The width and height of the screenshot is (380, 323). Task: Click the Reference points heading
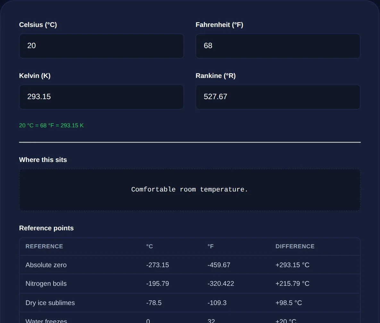point(46,228)
